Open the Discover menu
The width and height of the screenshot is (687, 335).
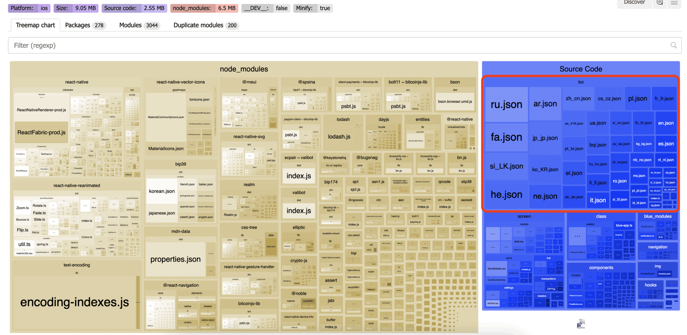pos(634,3)
